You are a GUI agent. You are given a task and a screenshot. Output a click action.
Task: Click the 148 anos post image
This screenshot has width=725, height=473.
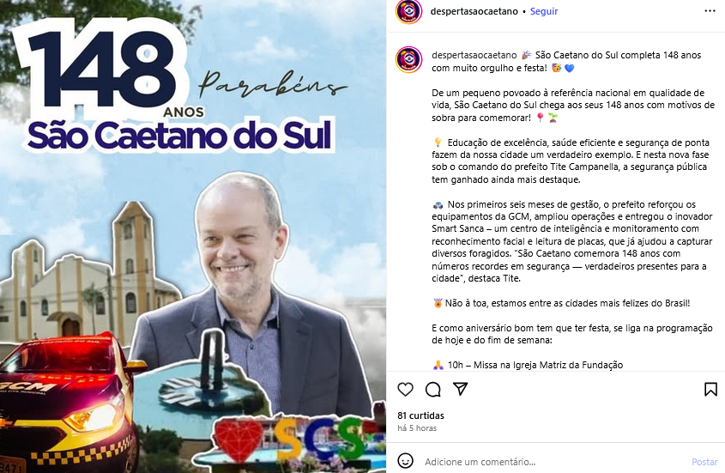click(193, 237)
